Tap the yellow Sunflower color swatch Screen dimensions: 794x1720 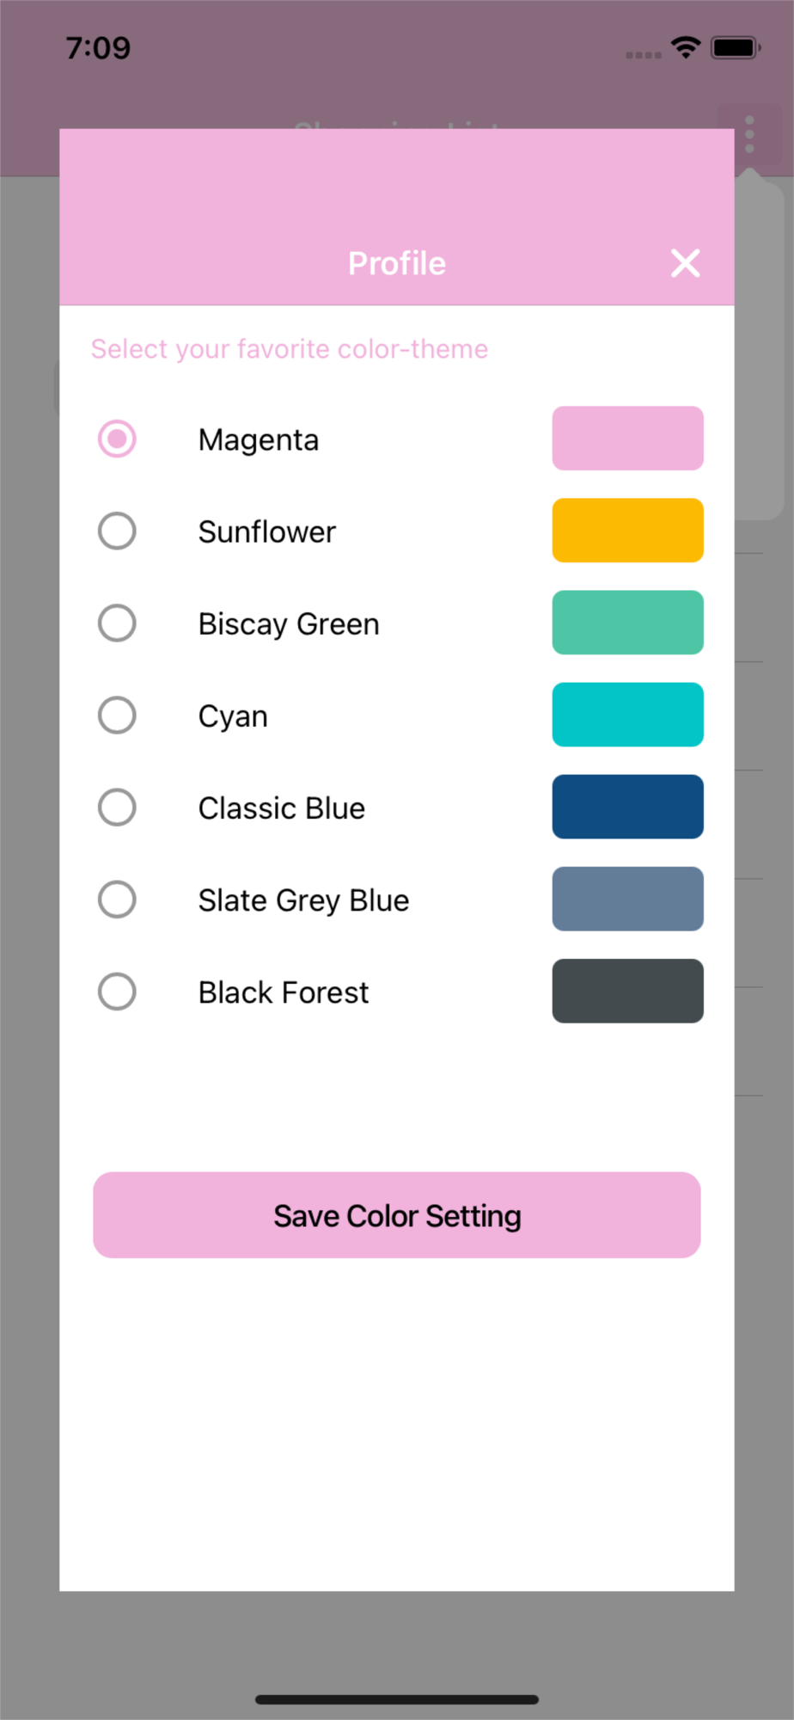pyautogui.click(x=628, y=531)
